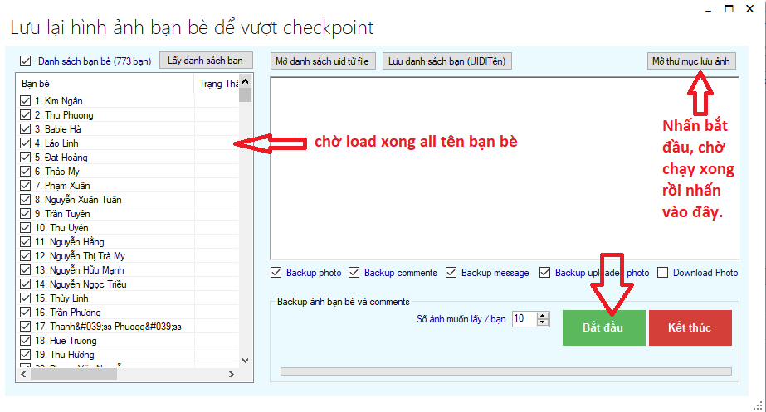This screenshot has width=766, height=412.
Task: Stop the process with Kết thúc button
Action: (690, 327)
